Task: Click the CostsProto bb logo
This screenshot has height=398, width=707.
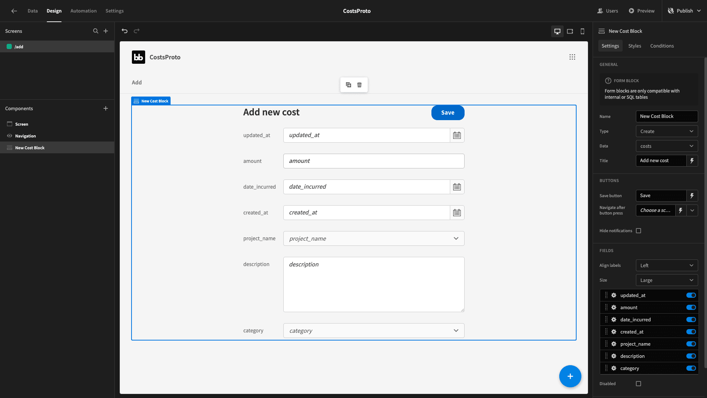Action: pos(139,57)
